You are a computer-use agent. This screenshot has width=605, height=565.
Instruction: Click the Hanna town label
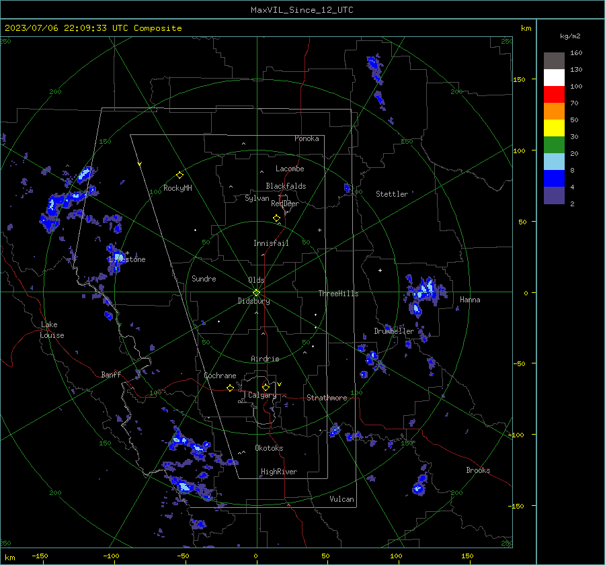click(470, 300)
